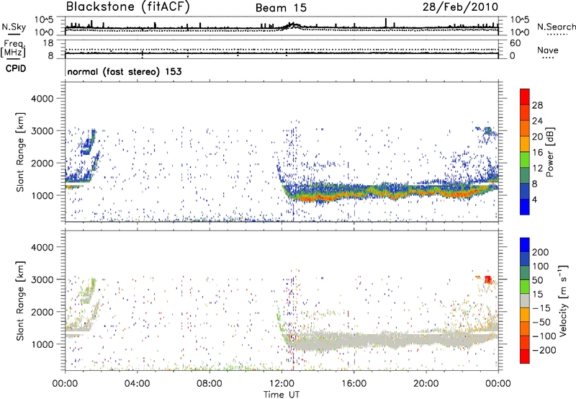The height and width of the screenshot is (399, 576).
Task: Click the '18' tick on the frequency axis
Action: coord(48,43)
